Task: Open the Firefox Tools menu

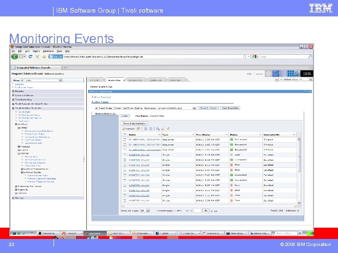Action: [x=59, y=51]
